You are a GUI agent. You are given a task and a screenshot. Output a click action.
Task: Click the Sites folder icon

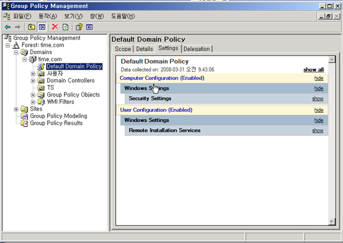point(24,109)
